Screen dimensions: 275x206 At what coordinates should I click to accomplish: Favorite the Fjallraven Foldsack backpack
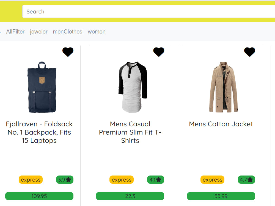(x=68, y=52)
